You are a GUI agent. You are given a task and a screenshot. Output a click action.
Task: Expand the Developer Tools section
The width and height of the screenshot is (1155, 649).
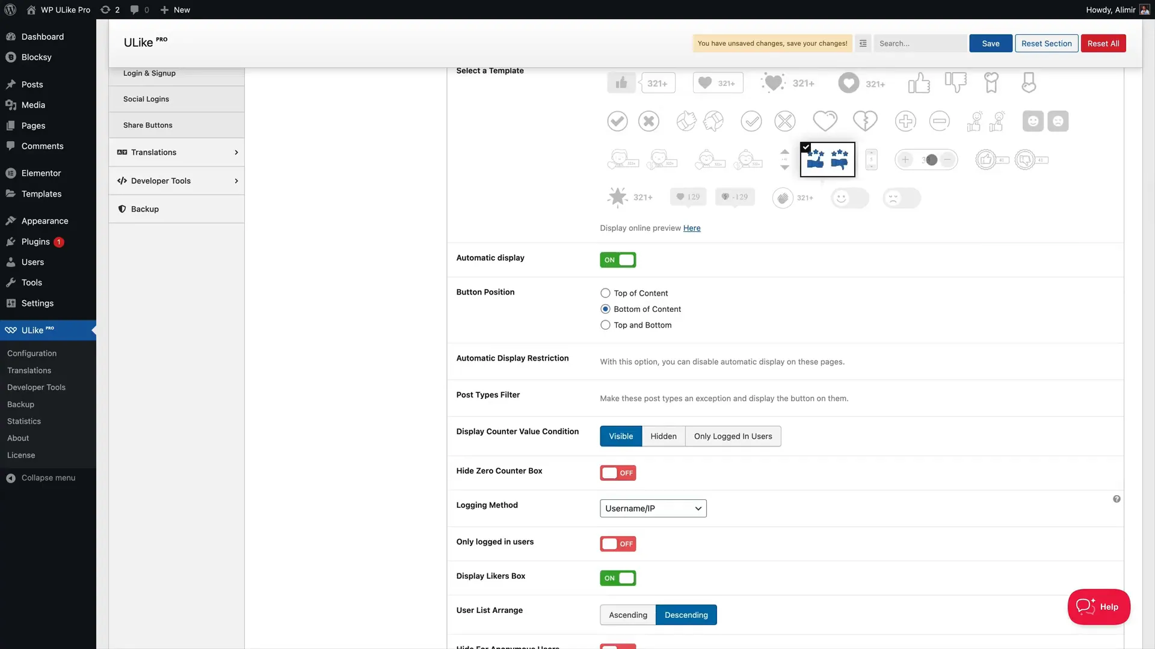[176, 181]
